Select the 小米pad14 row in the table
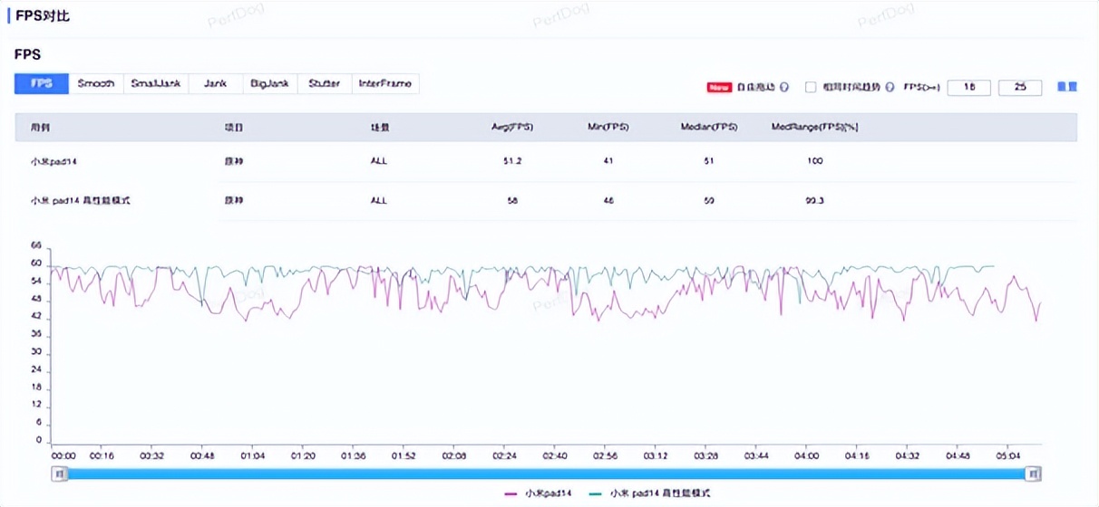Viewport: 1099px width, 507px height. [x=52, y=161]
